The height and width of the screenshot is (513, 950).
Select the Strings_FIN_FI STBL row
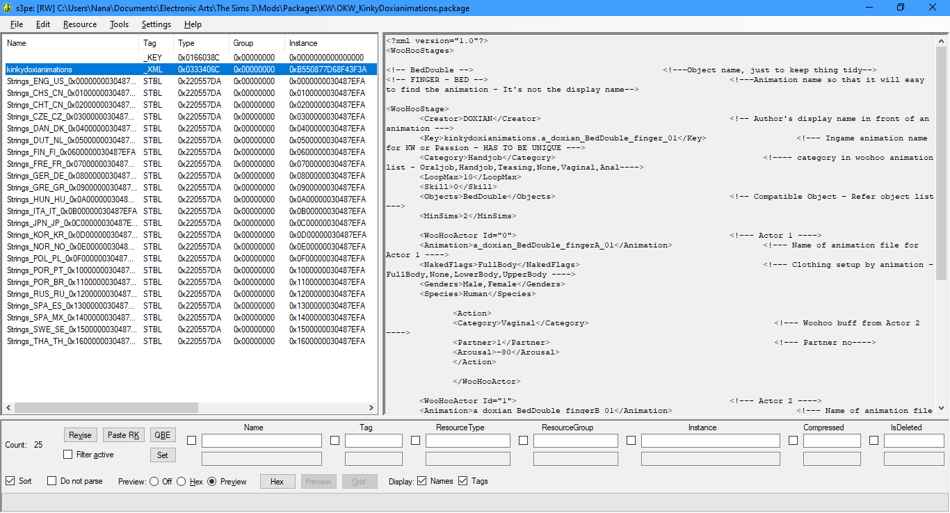pos(191,152)
